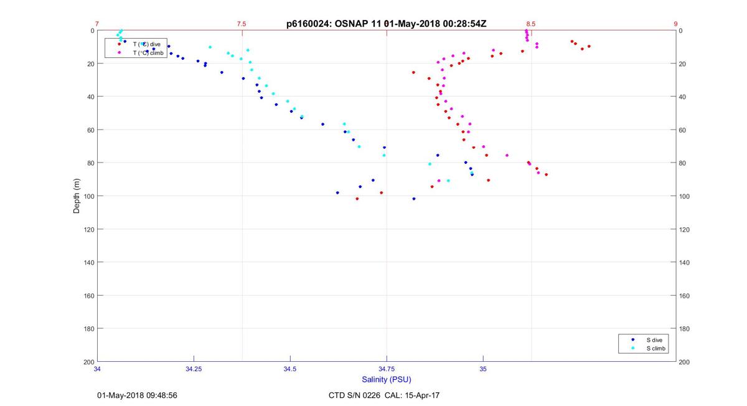The width and height of the screenshot is (747, 406).
Task: Click salinity tick label 35
Action: click(483, 369)
